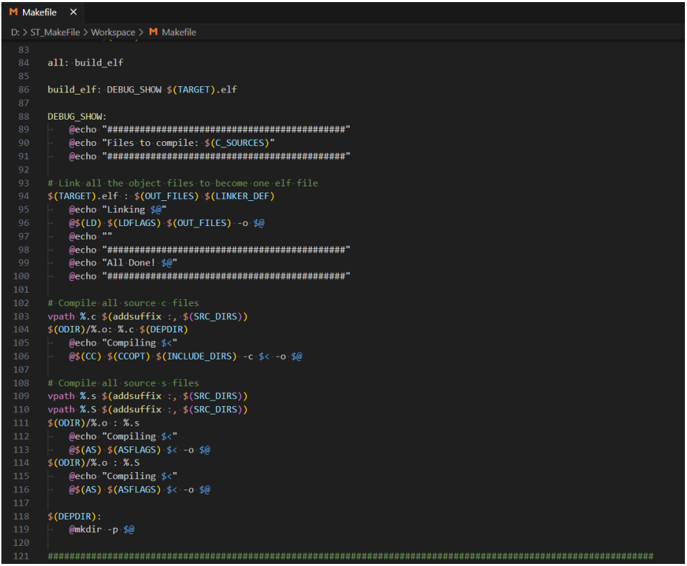The height and width of the screenshot is (566, 687).
Task: Click the '$(DEPDIR):' target line
Action: point(74,517)
